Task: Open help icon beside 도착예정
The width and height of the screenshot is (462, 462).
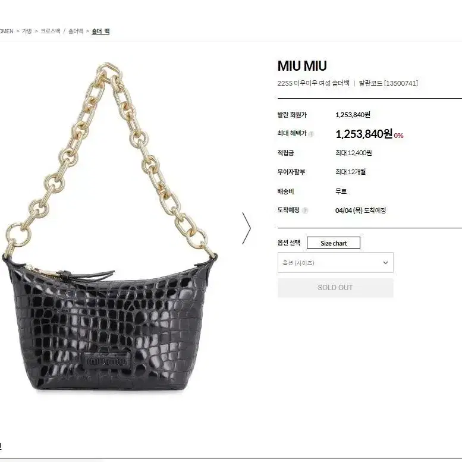Action: 305,210
